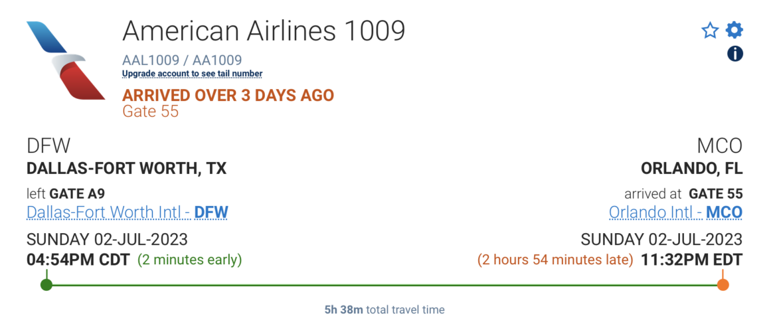Open Upgrade account to see tail number

[x=192, y=74]
